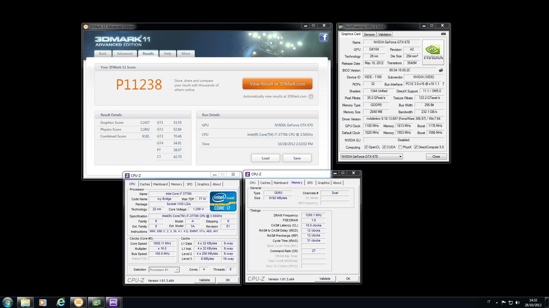Select the CPU-Z taskbar icon
549x308 pixels.
pos(113,302)
